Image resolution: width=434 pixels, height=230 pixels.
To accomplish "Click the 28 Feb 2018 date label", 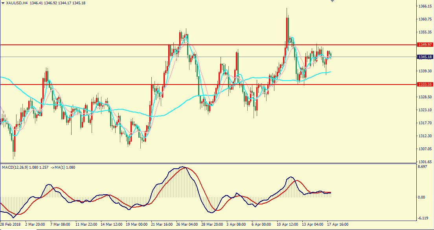I will [11, 224].
